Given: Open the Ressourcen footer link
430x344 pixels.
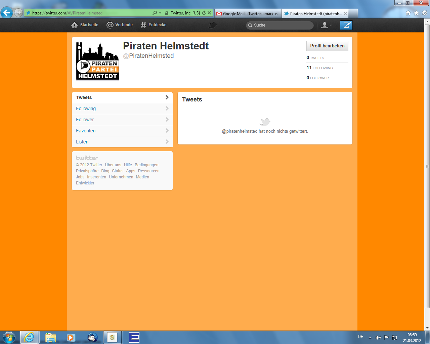Looking at the screenshot, I should click(x=148, y=171).
